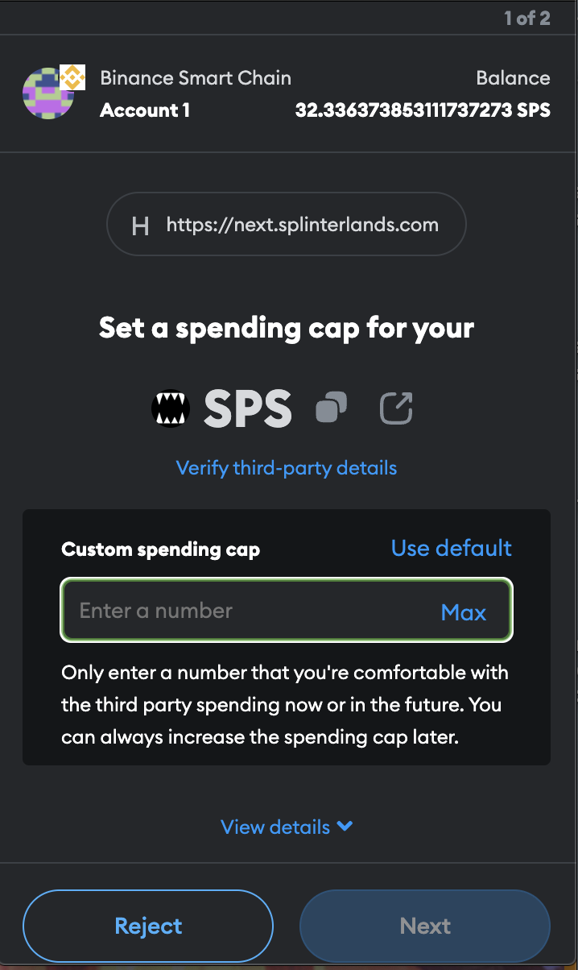Click the SPS token monster logo
The image size is (578, 970).
click(171, 409)
